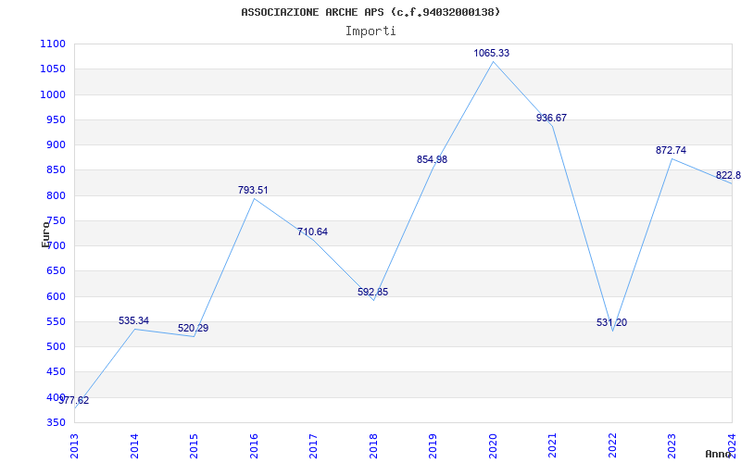Click the 1000 y-axis value
Screen dimensions: 741x463
pyautogui.click(x=52, y=94)
